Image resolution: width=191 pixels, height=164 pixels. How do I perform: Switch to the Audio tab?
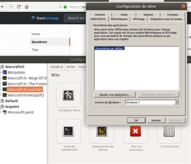[124, 15]
